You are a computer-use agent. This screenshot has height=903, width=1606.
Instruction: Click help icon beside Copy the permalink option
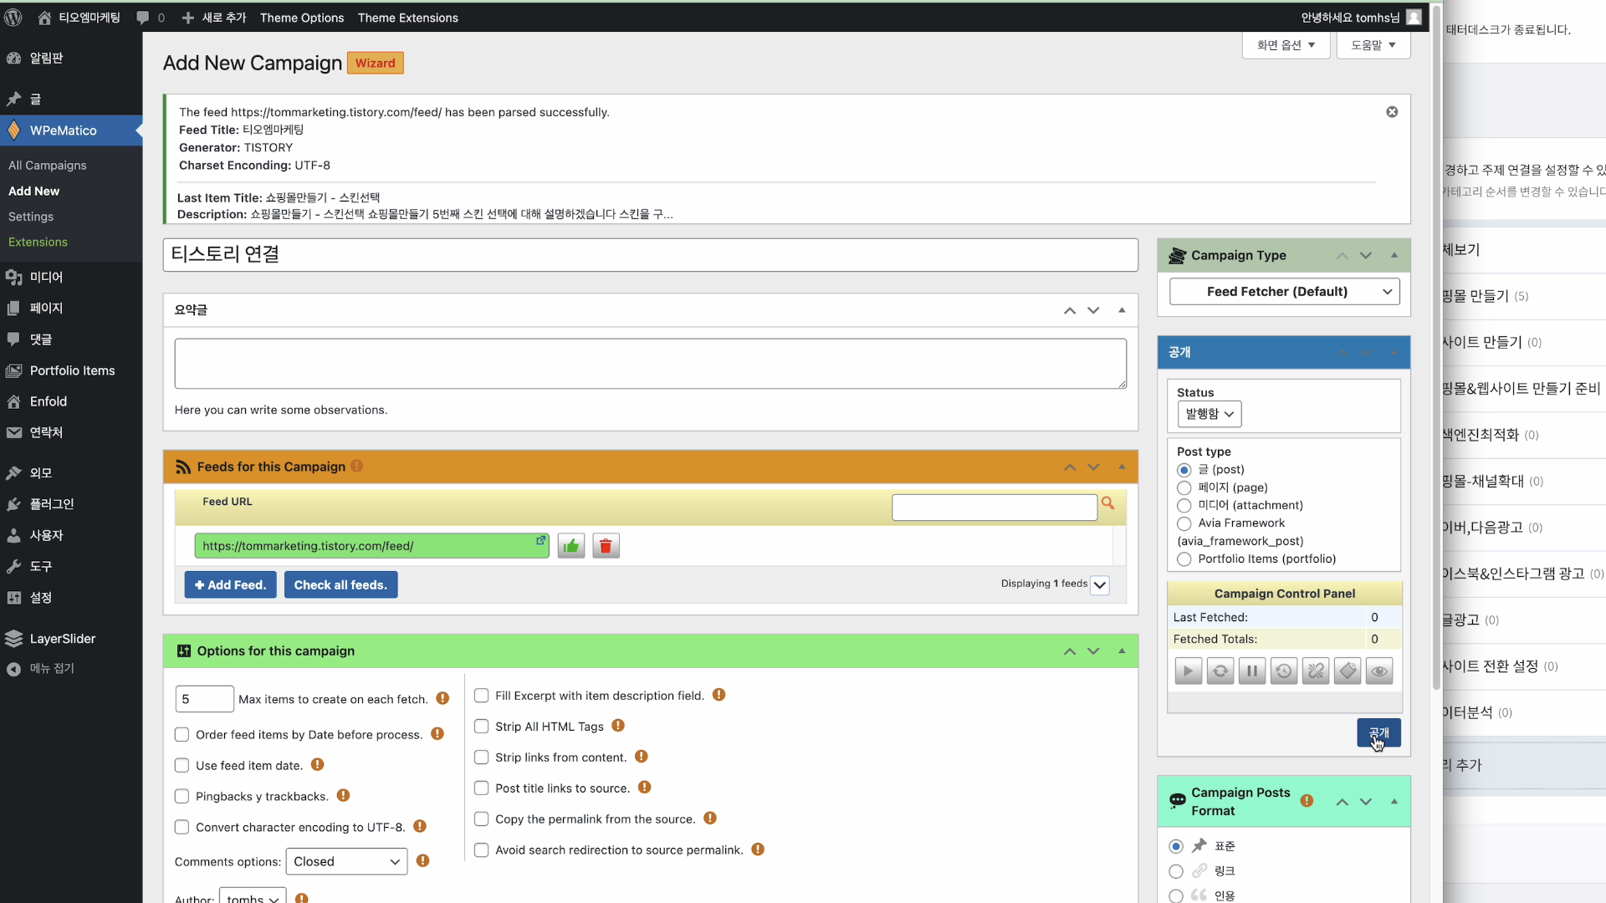[x=710, y=818]
